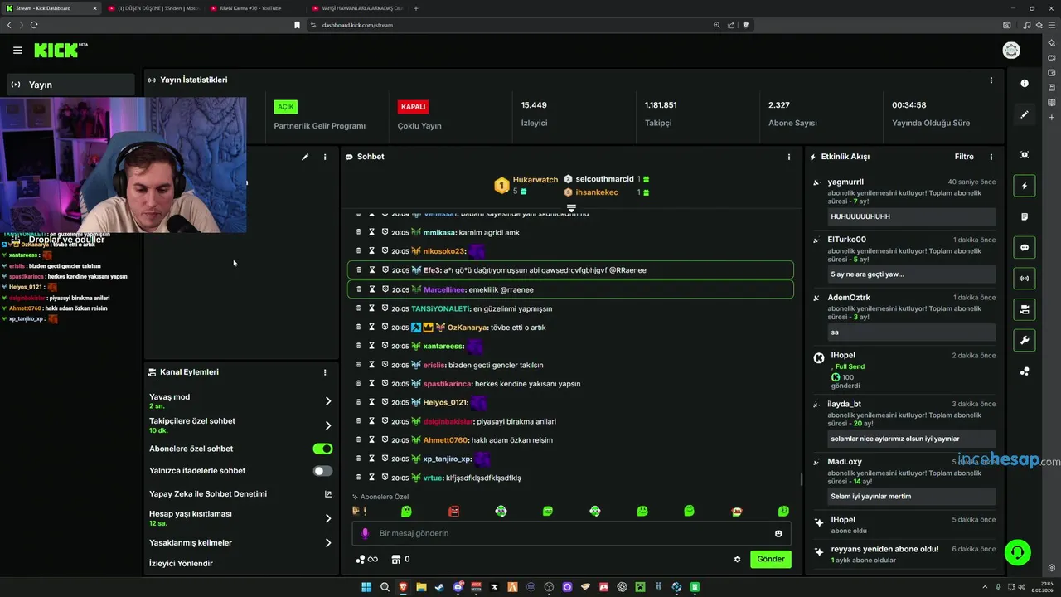Viewport: 1061px width, 597px height.
Task: Switch to the DÜŞEN DÜŞENE browser tab
Action: click(x=153, y=8)
